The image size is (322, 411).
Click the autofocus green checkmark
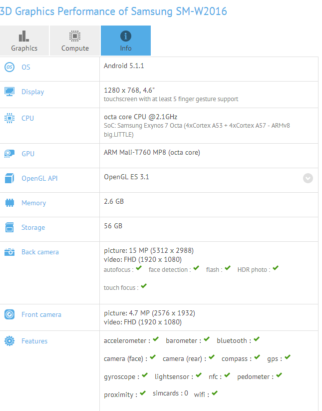coord(139,268)
